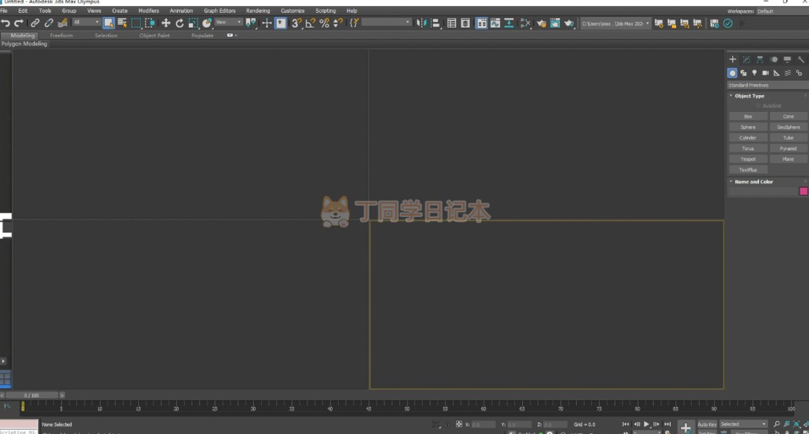The height and width of the screenshot is (434, 809).
Task: Switch to the Freeform ribbon tab
Action: pos(61,36)
